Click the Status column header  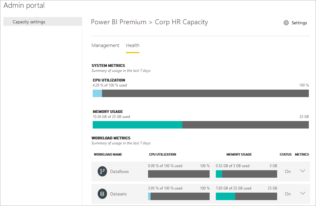pos(286,154)
